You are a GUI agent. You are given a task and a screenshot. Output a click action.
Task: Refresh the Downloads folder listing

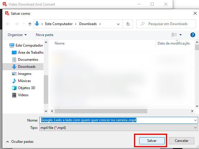[x=128, y=24]
